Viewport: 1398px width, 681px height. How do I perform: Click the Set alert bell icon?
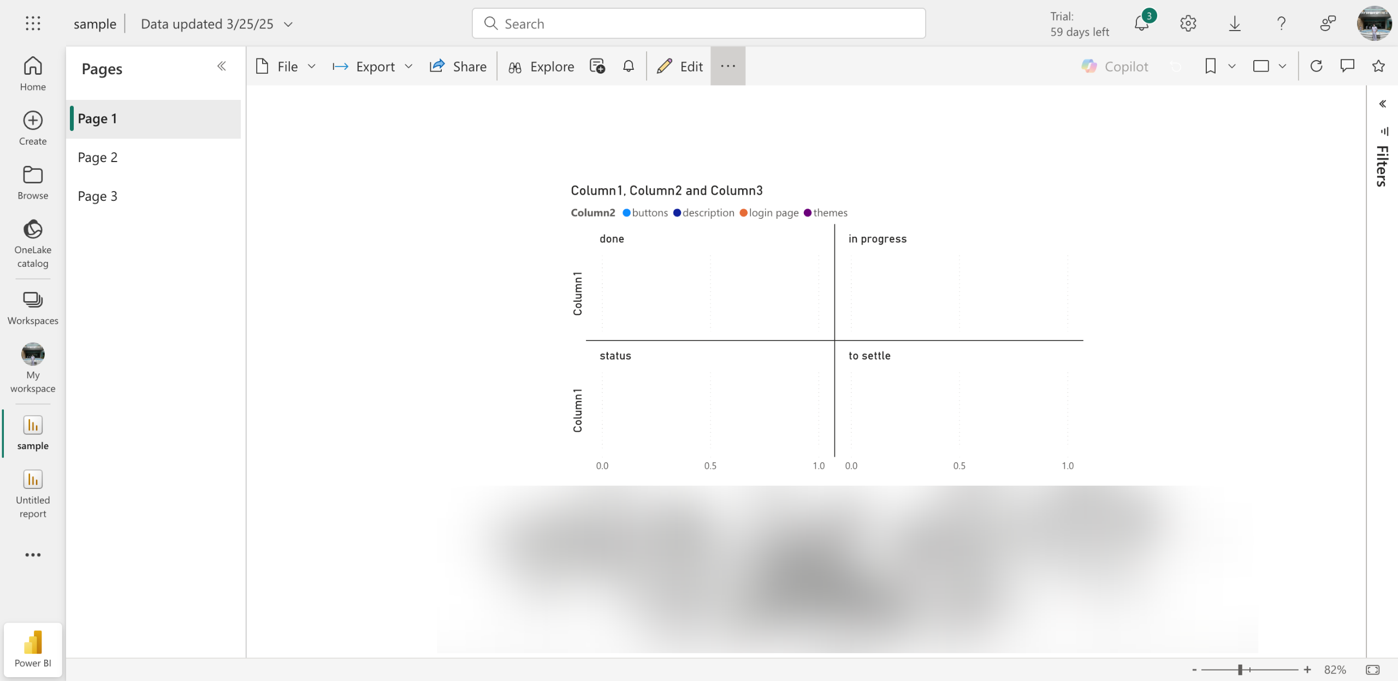629,66
